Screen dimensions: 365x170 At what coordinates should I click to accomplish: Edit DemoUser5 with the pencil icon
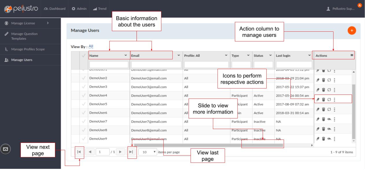click(318, 109)
